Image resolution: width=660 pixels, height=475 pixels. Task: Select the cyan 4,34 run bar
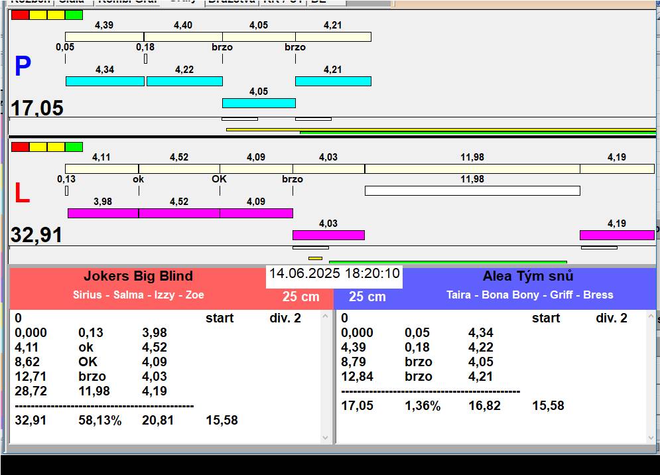(x=105, y=81)
